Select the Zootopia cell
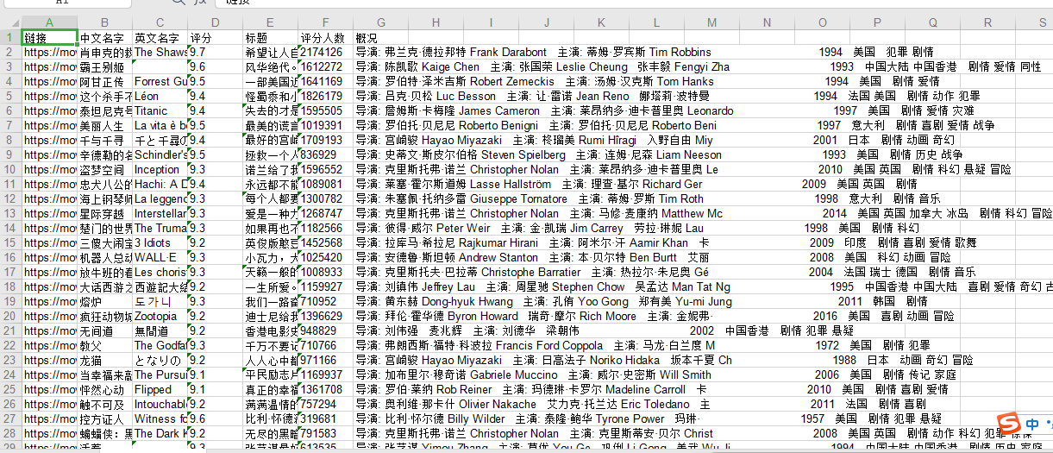 click(160, 316)
